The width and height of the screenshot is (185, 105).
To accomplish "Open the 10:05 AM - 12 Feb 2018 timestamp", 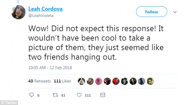I will [x=50, y=68].
